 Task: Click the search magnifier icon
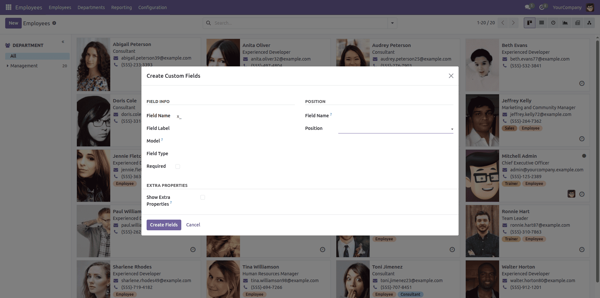[209, 23]
